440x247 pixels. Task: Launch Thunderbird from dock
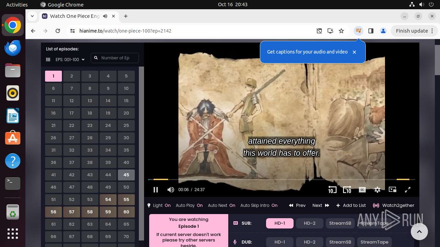click(13, 48)
